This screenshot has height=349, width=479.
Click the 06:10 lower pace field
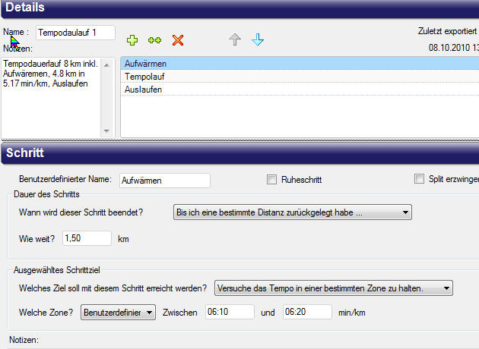230,313
